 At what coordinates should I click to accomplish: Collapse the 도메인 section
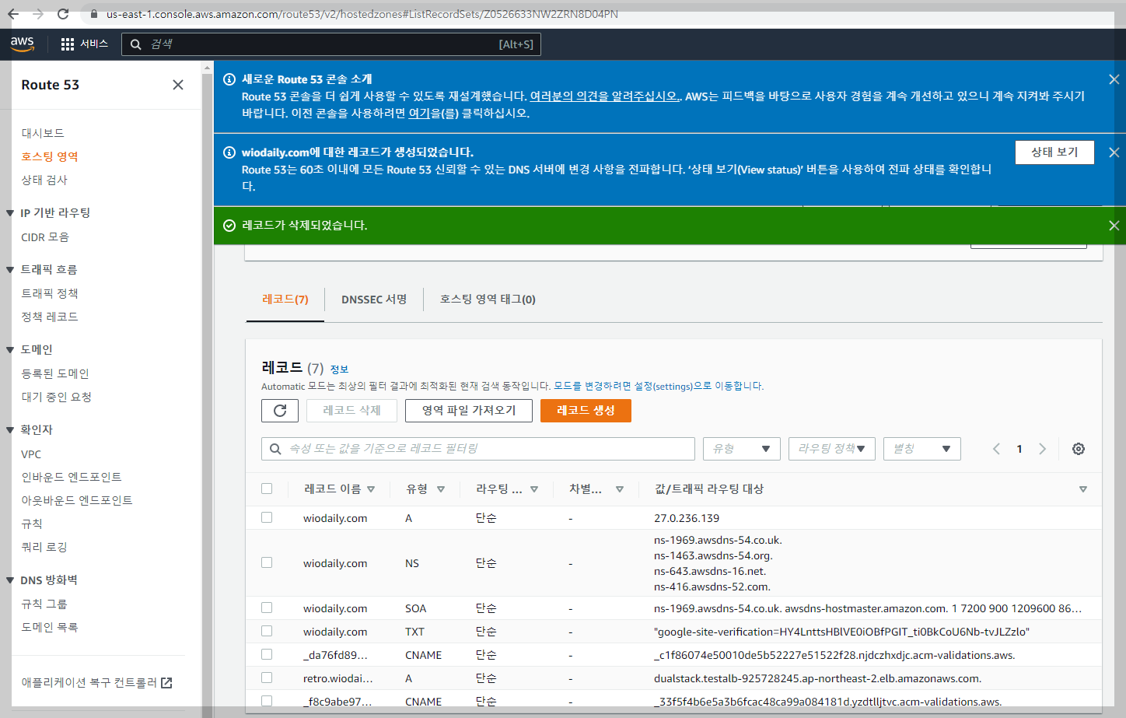[x=10, y=350]
